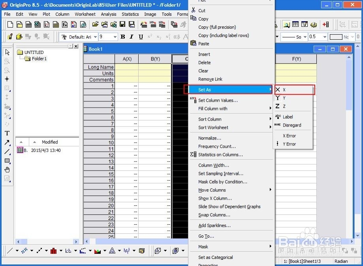
Task: Open the font name dropdown
Action: click(95, 37)
